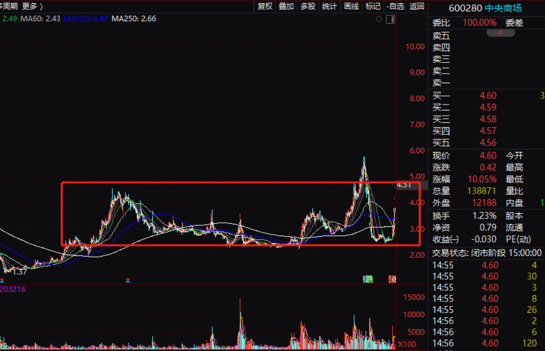Screen dimensions: 545x351
Task: Click the 返回 back button
Action: 417,6
